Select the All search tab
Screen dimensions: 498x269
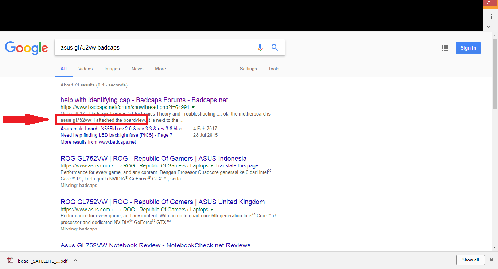click(63, 69)
